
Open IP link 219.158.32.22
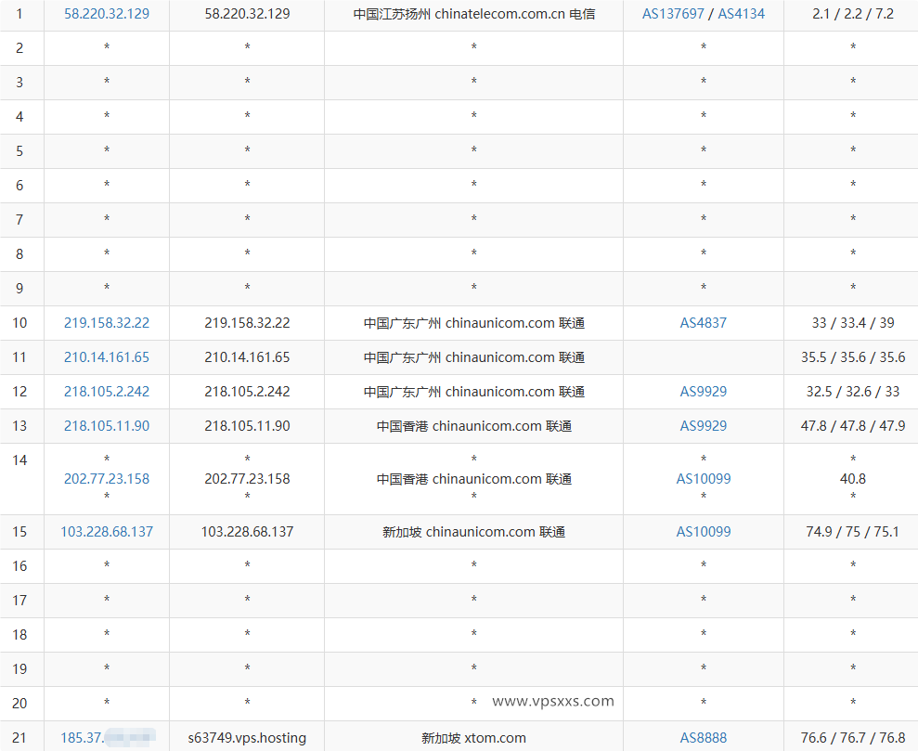click(x=107, y=322)
